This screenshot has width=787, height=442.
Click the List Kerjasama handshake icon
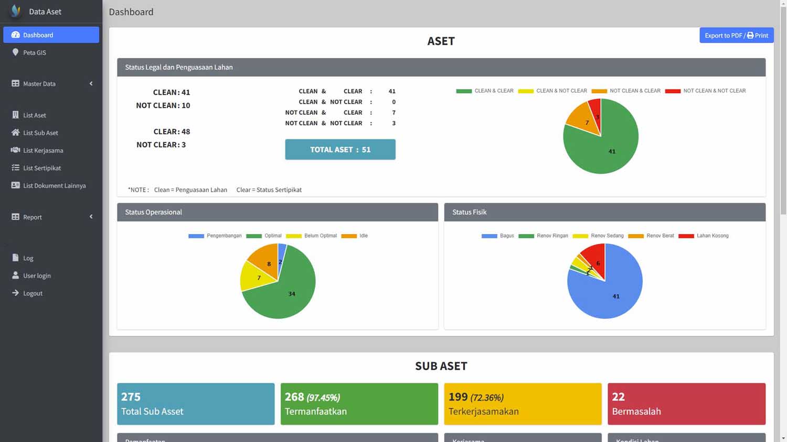coord(15,150)
